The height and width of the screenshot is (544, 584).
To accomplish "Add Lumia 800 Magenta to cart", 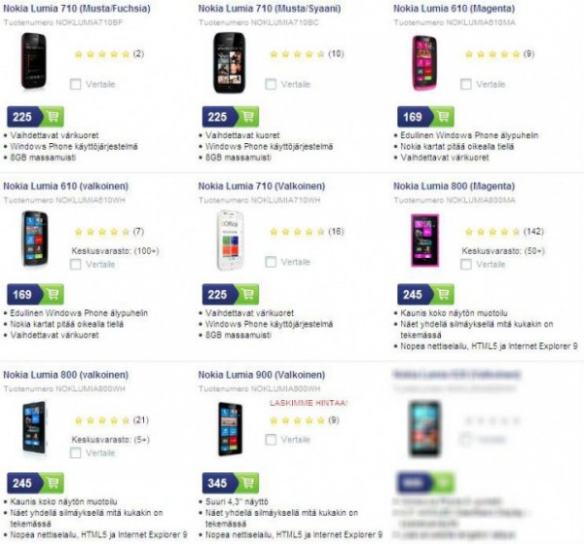I will pyautogui.click(x=444, y=294).
